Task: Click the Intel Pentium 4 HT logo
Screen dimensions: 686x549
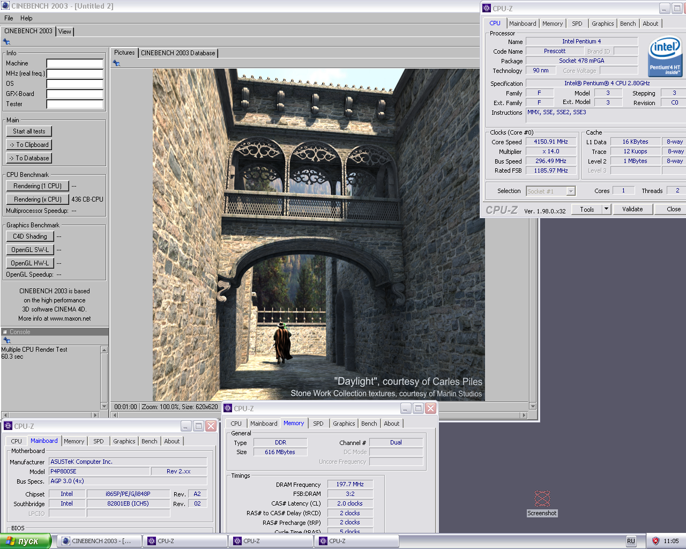Action: coord(665,57)
